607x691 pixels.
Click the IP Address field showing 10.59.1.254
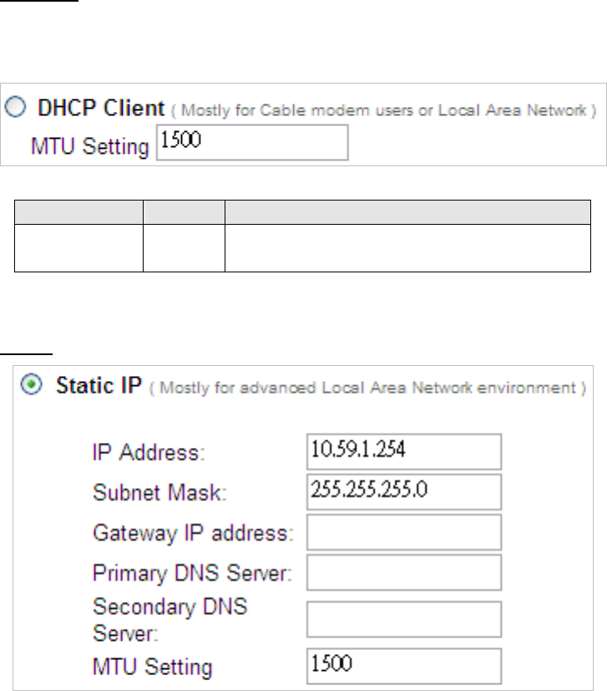[404, 452]
